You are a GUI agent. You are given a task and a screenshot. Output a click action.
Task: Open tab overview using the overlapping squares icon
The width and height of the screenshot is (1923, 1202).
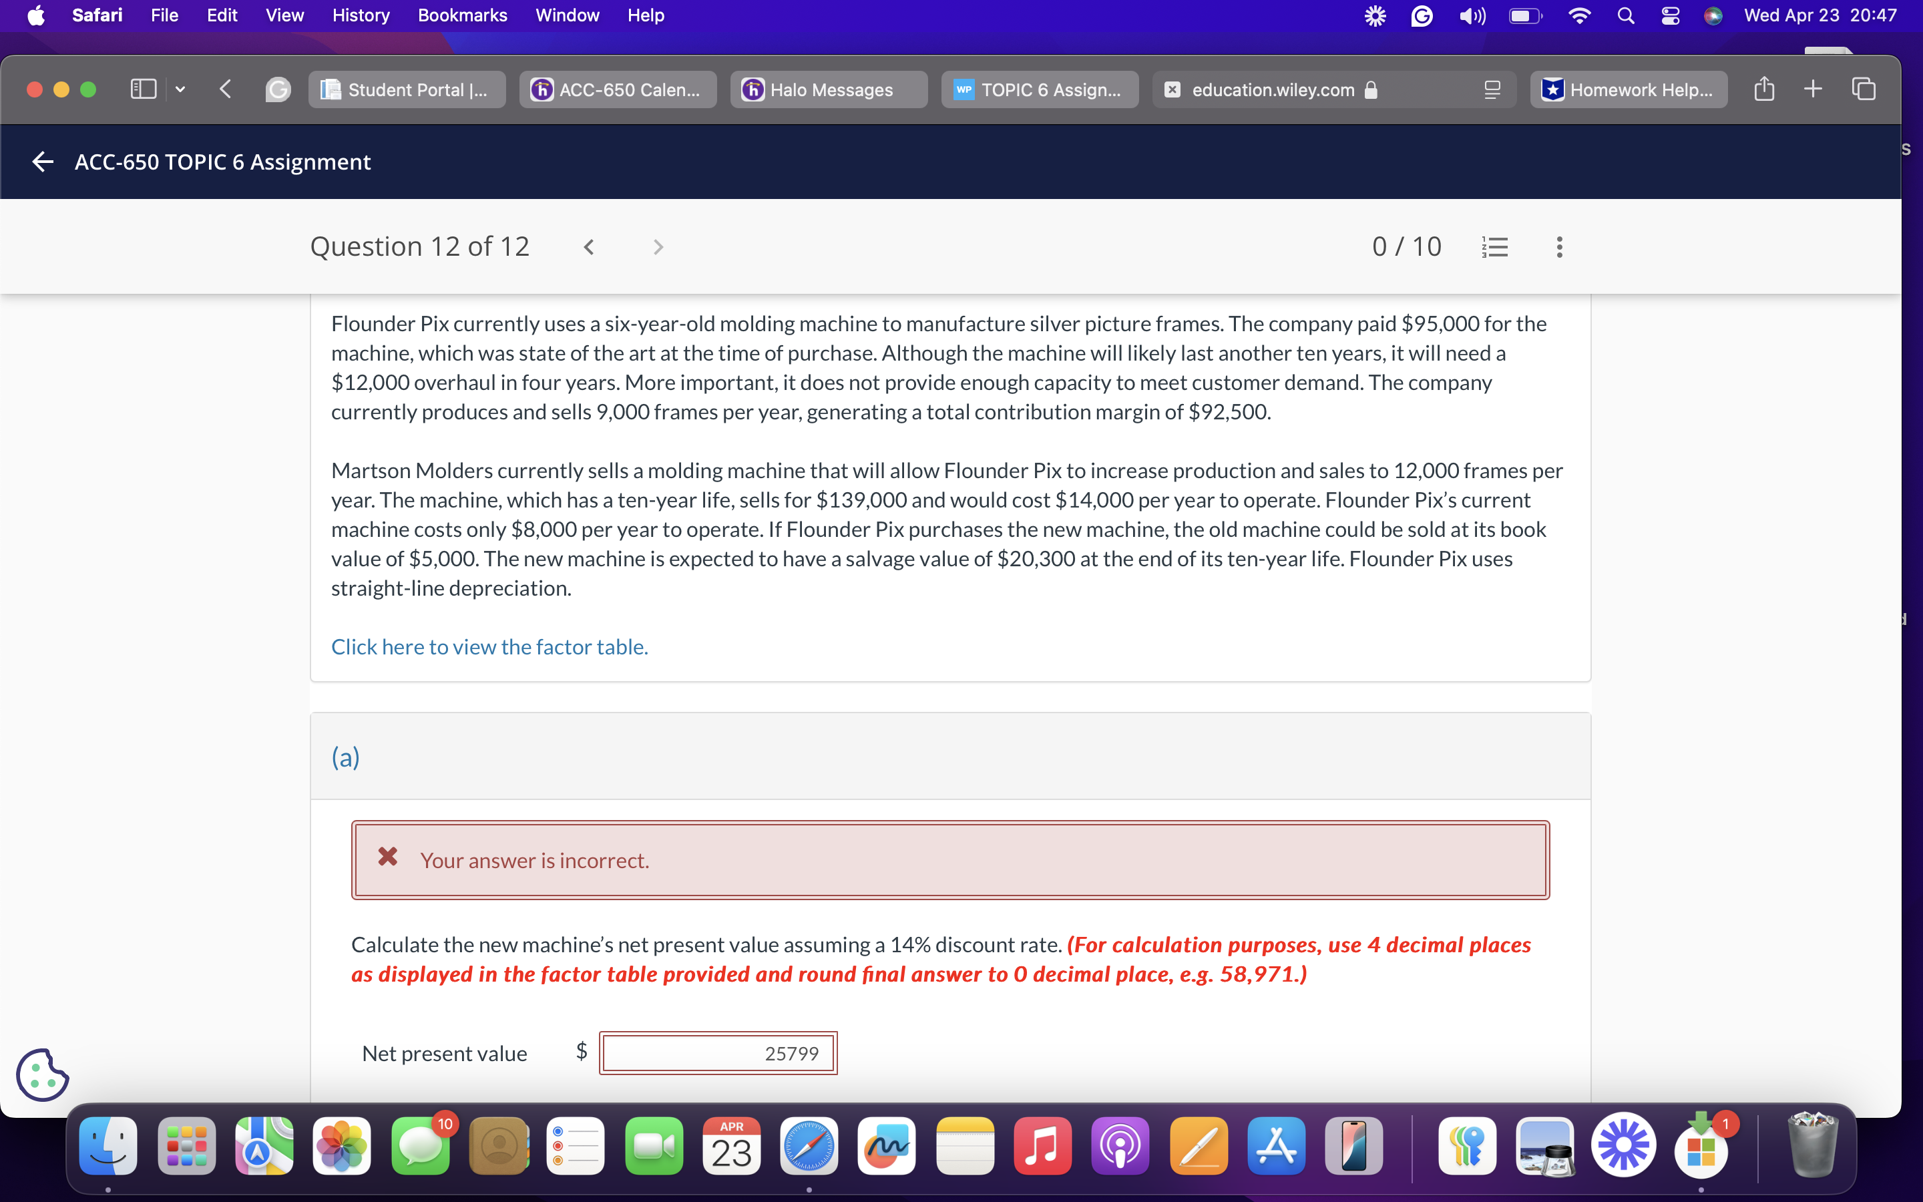point(1863,89)
